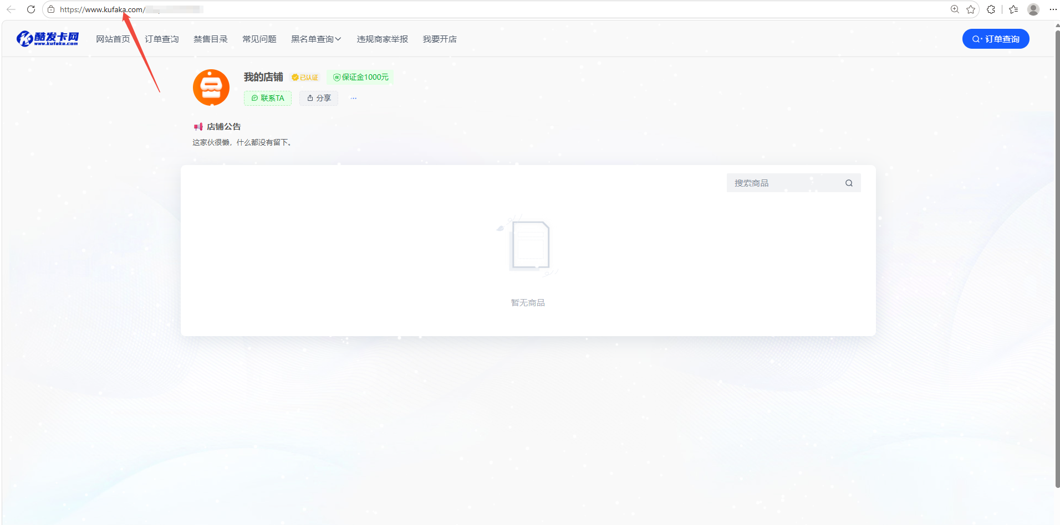This screenshot has height=525, width=1060.
Task: Open 违规商家举报 page
Action: tap(383, 39)
